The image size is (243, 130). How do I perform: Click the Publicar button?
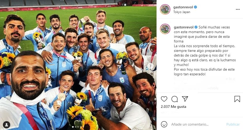tap(233, 124)
